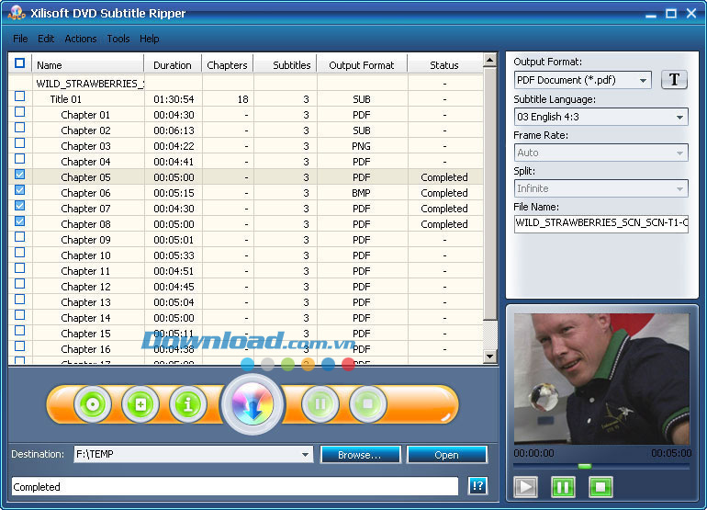The image size is (707, 510).
Task: Open the File menu
Action: [20, 39]
